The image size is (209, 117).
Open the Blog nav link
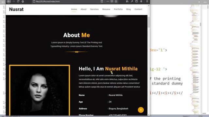pyautogui.click(x=128, y=9)
